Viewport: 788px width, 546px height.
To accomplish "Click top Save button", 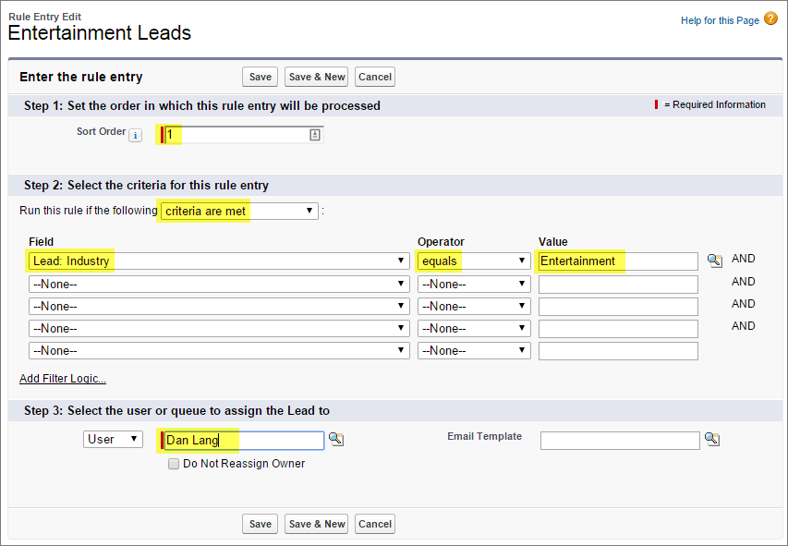I will [x=260, y=77].
